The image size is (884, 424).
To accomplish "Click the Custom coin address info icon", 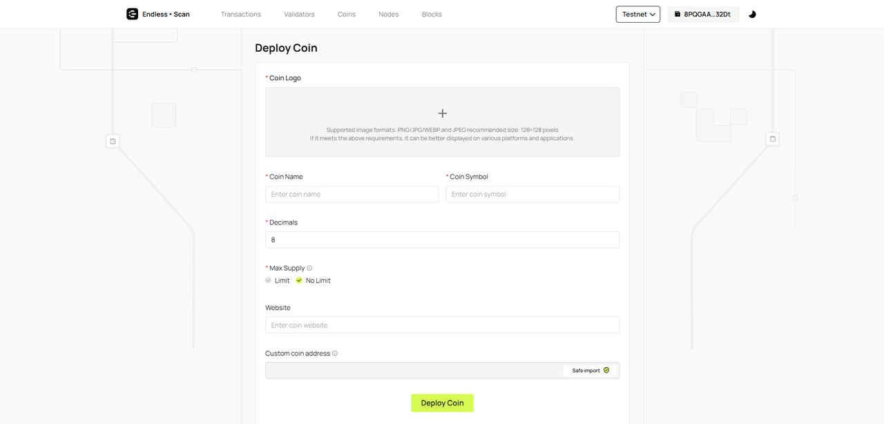I will (335, 354).
